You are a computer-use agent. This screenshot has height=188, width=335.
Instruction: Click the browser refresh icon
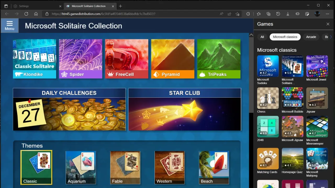coord(26,14)
